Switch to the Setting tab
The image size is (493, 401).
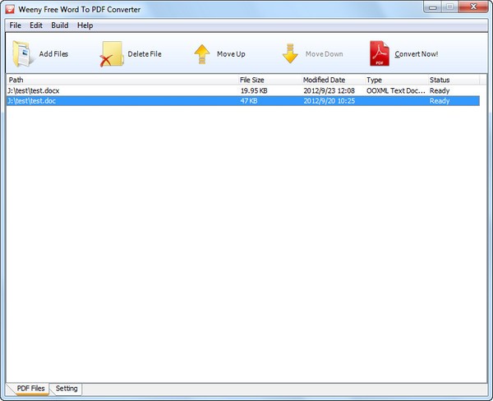pyautogui.click(x=67, y=388)
